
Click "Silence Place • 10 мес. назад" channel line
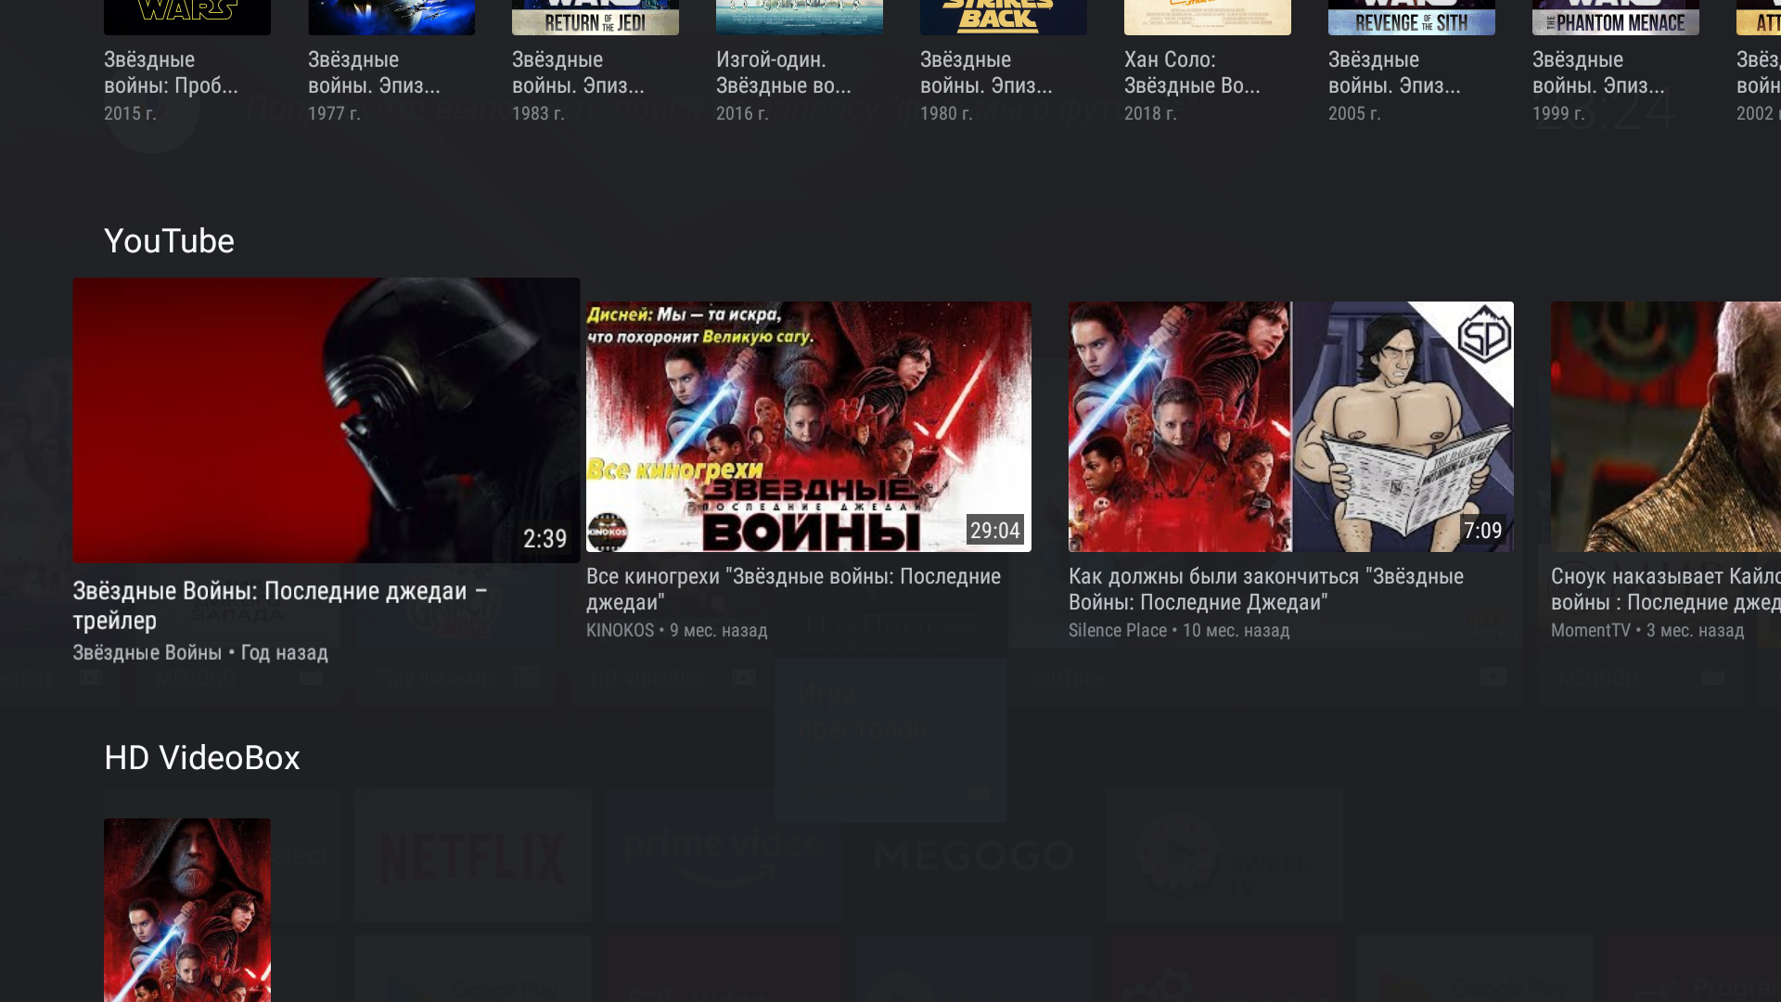point(1179,630)
